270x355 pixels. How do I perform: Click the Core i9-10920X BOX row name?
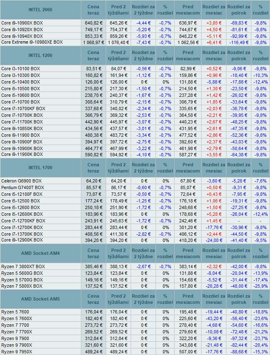pos(22,30)
